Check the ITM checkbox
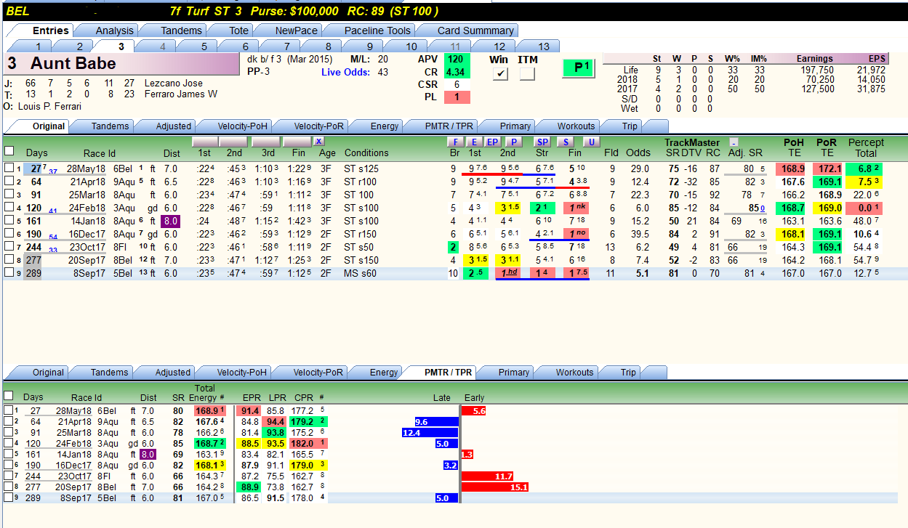Image resolution: width=908 pixels, height=528 pixels. tap(528, 74)
